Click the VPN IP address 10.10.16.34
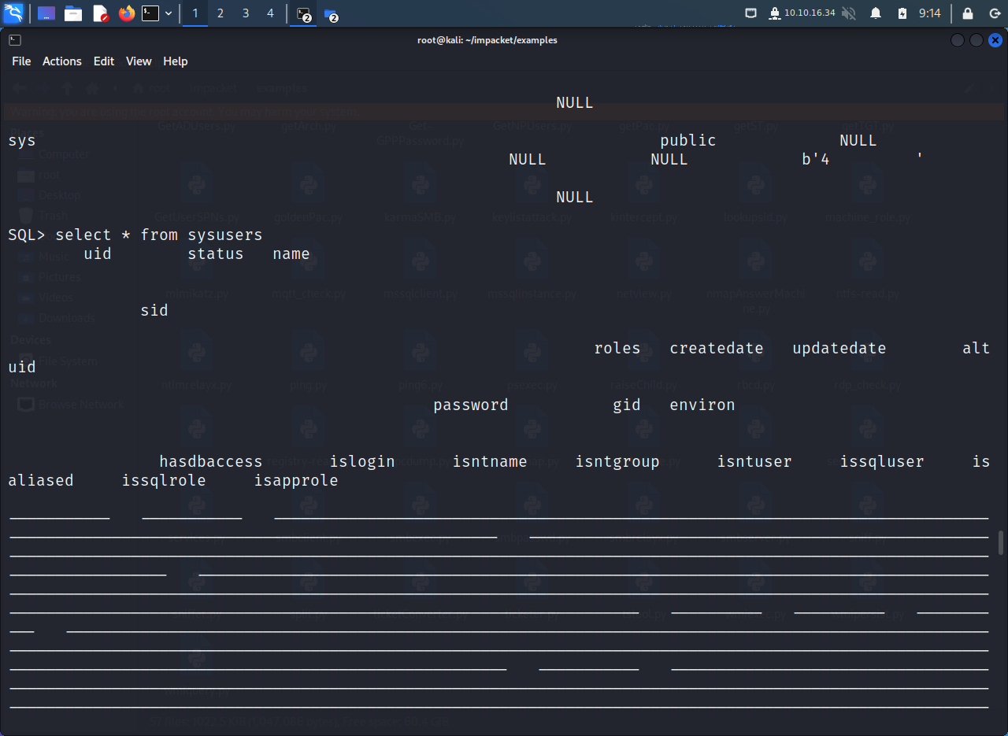 (810, 13)
